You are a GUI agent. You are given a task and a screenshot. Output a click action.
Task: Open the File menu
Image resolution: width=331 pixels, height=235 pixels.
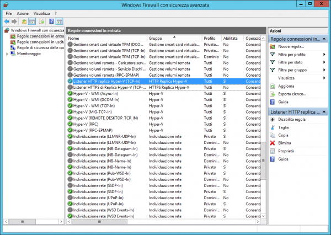point(9,13)
